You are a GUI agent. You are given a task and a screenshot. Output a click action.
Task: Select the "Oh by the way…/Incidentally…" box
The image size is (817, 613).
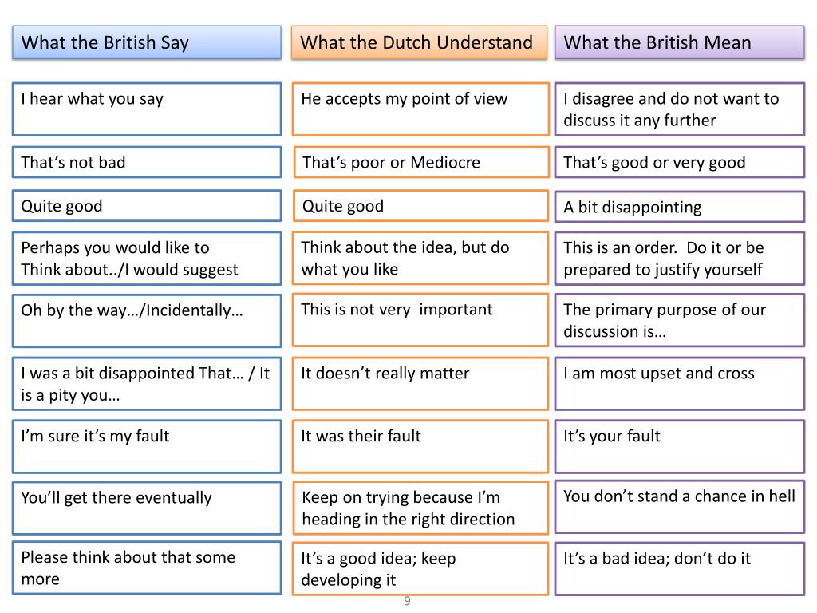pos(147,320)
